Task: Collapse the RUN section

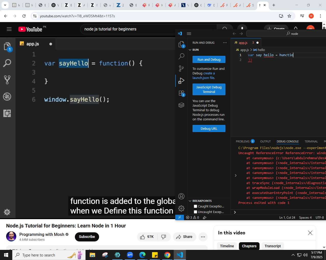Action: coord(190,50)
